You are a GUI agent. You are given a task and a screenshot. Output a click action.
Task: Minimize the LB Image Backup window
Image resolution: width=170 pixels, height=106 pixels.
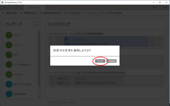pos(154,2)
